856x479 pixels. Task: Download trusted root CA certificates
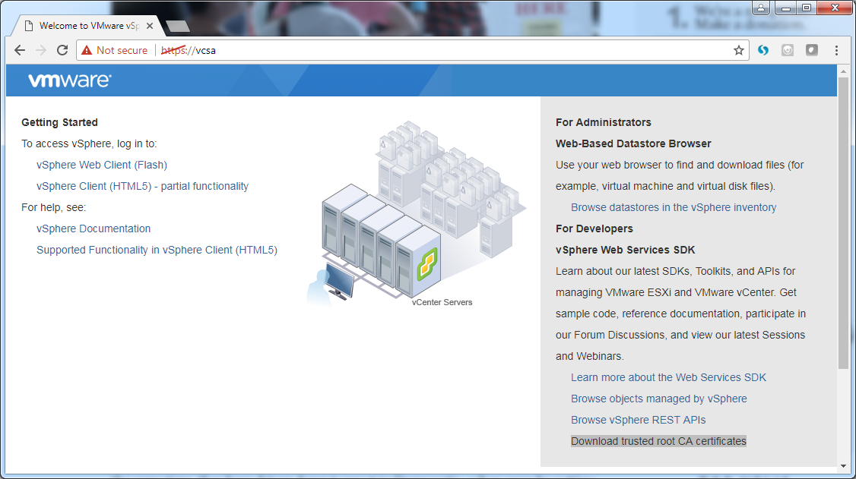[x=658, y=441]
